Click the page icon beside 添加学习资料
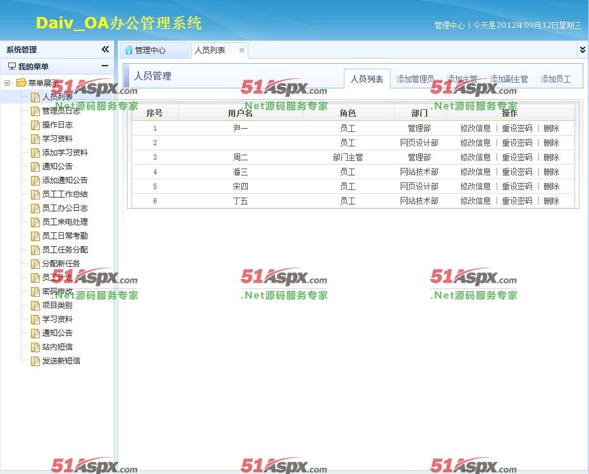The width and height of the screenshot is (589, 474). point(35,153)
